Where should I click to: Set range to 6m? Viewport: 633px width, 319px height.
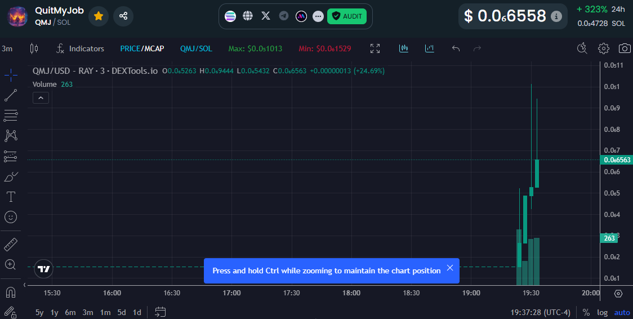pyautogui.click(x=70, y=313)
